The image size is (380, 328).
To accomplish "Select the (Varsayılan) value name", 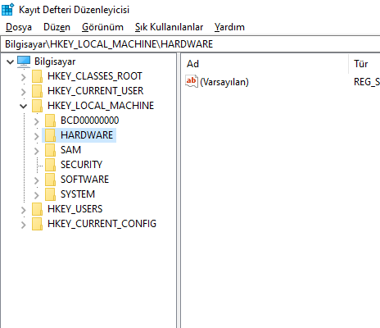I will [224, 82].
